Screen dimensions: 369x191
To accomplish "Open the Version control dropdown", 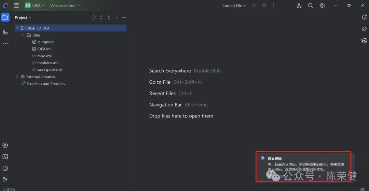I will point(65,5).
